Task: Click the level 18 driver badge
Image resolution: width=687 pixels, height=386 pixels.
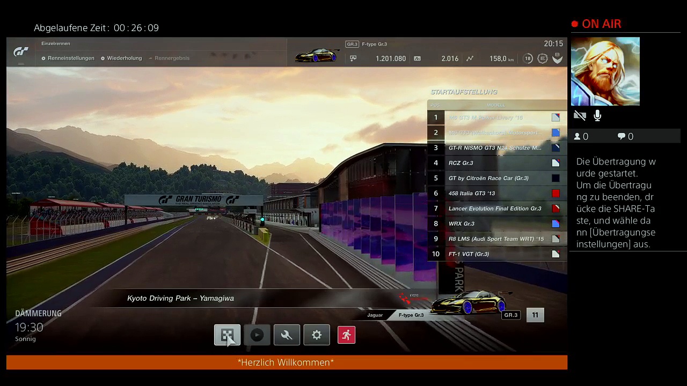Action: click(x=528, y=58)
